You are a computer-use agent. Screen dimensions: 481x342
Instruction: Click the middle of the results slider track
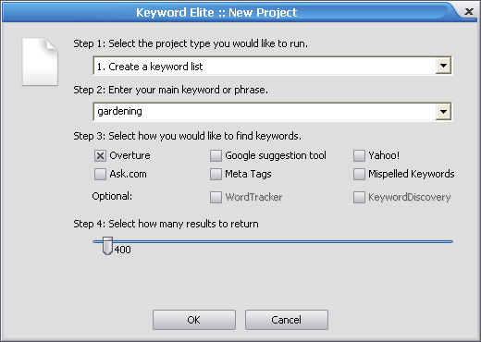point(273,242)
